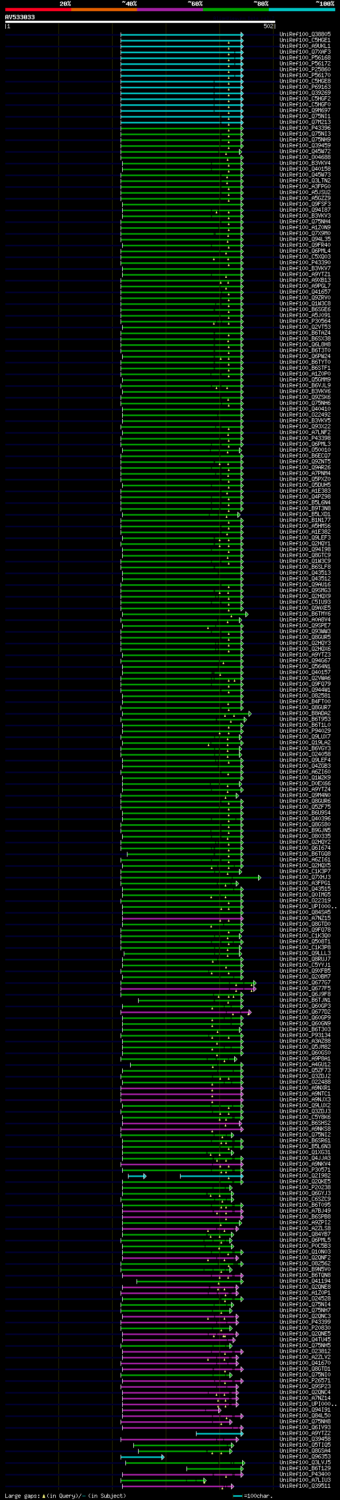Select the UniRef100_Q21982 label
Screen dimensions: 340x1500
pyautogui.click(x=305, y=1175)
